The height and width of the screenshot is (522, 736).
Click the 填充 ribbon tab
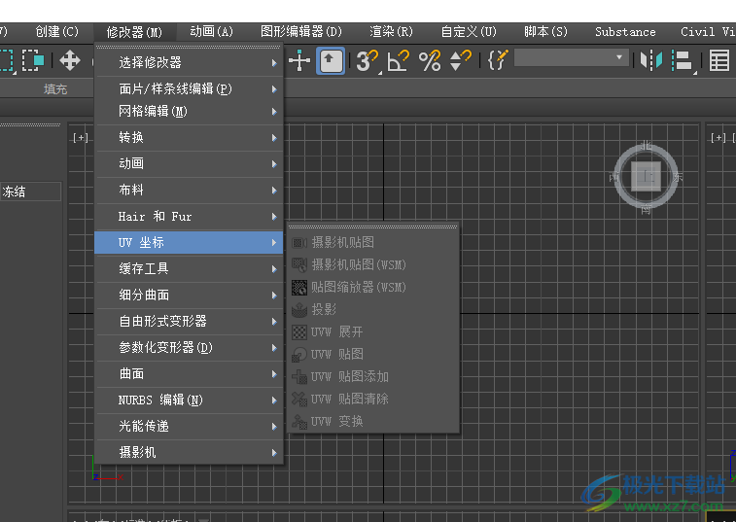point(55,89)
